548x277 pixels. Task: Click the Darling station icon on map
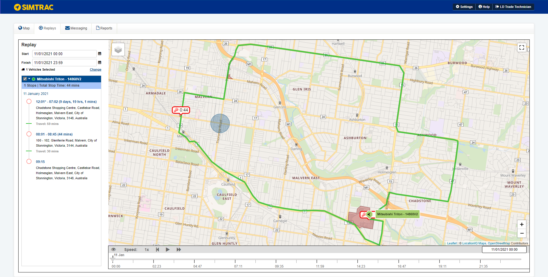tap(296, 145)
